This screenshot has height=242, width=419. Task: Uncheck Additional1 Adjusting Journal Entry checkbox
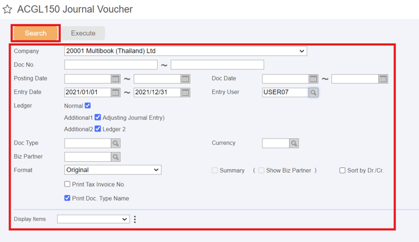point(98,117)
